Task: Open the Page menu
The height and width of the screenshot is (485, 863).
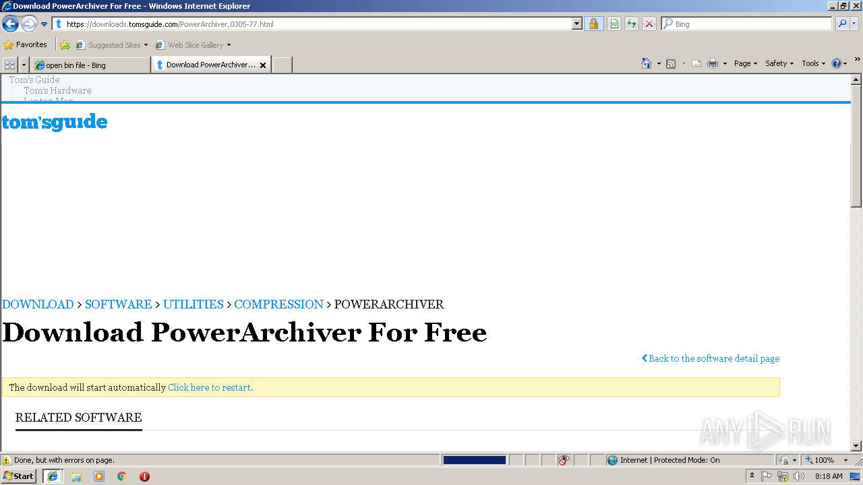Action: 745,63
